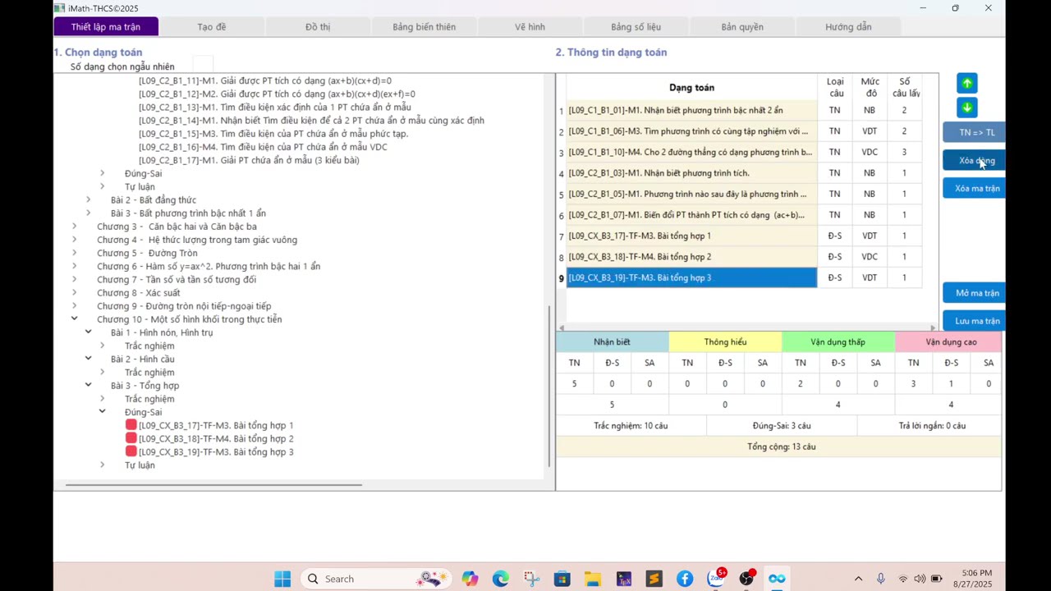Click Xóa ma trận button
Image resolution: width=1051 pixels, height=591 pixels.
(x=975, y=188)
